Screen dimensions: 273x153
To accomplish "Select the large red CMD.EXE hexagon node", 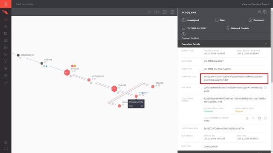I will pos(114,89).
